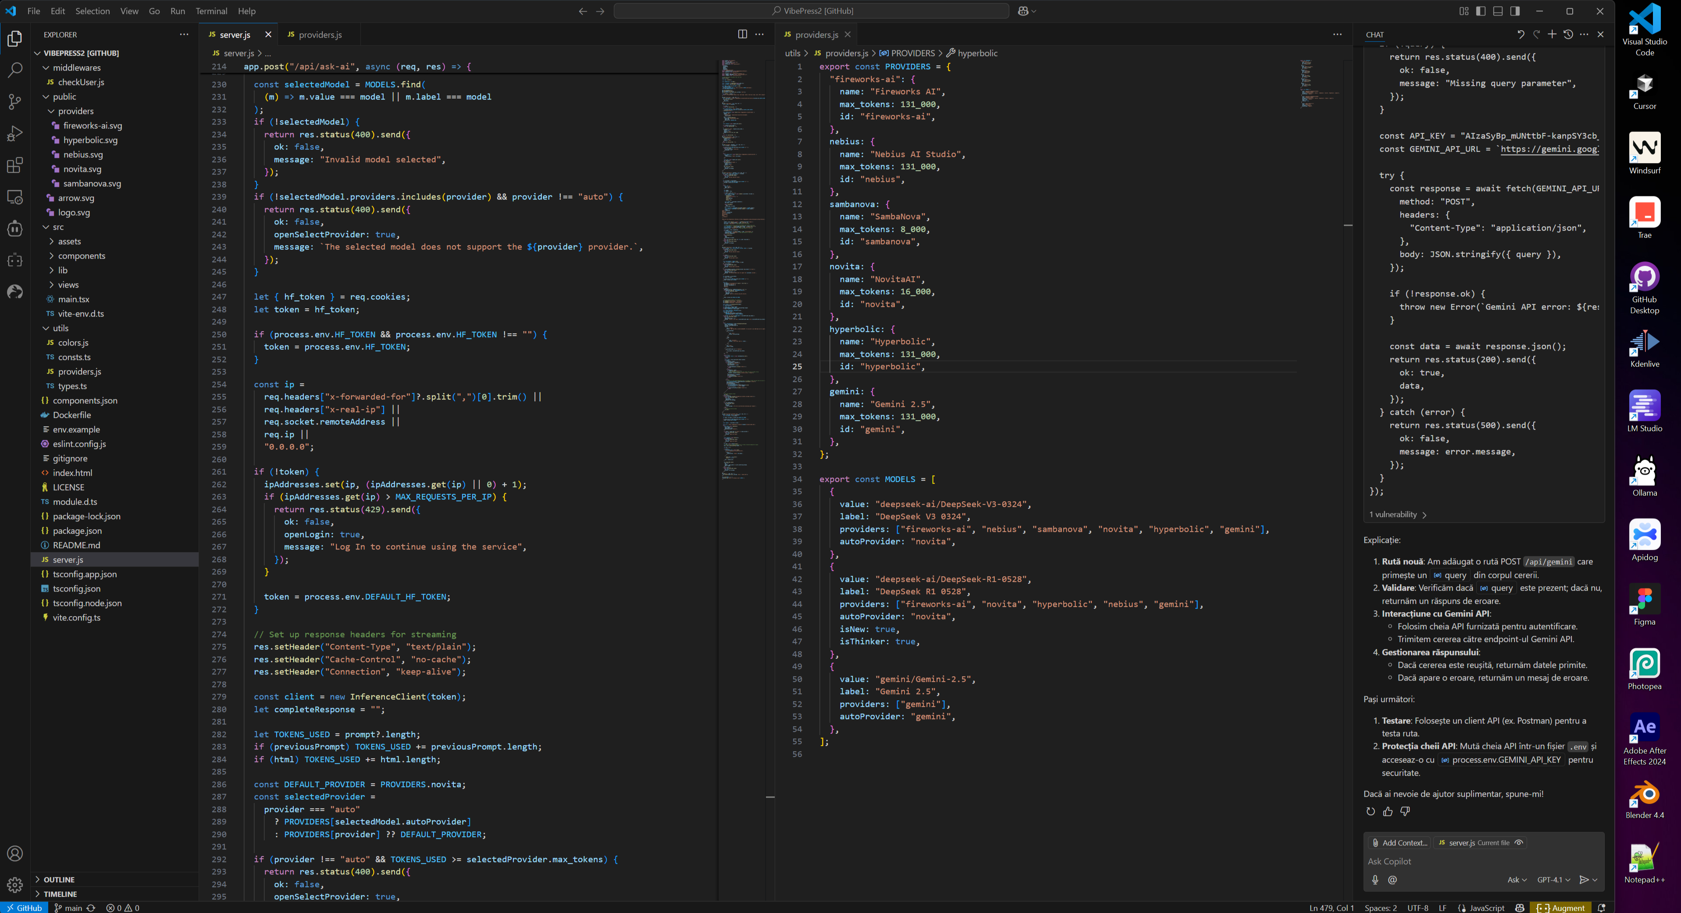Mark response helpful with thumbs up
The width and height of the screenshot is (1681, 913).
1387,811
